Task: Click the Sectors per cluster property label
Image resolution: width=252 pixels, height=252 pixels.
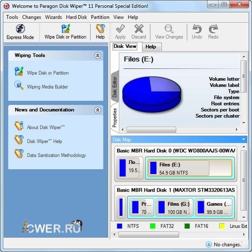Action: [x=218, y=116]
